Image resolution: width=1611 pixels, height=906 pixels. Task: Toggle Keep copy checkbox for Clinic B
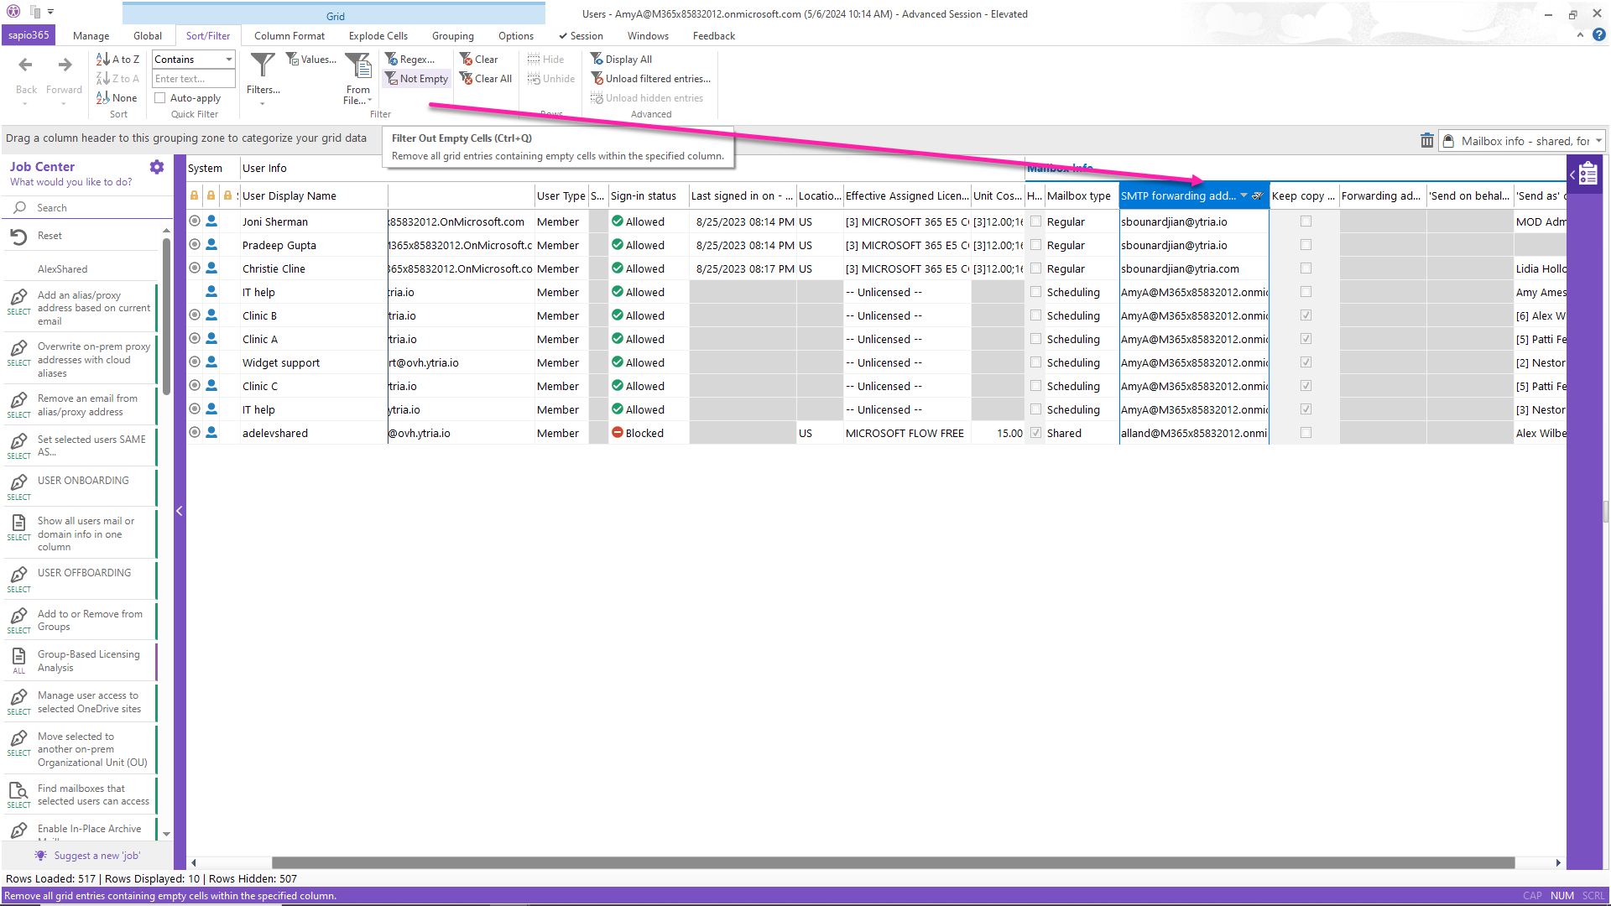(1306, 315)
